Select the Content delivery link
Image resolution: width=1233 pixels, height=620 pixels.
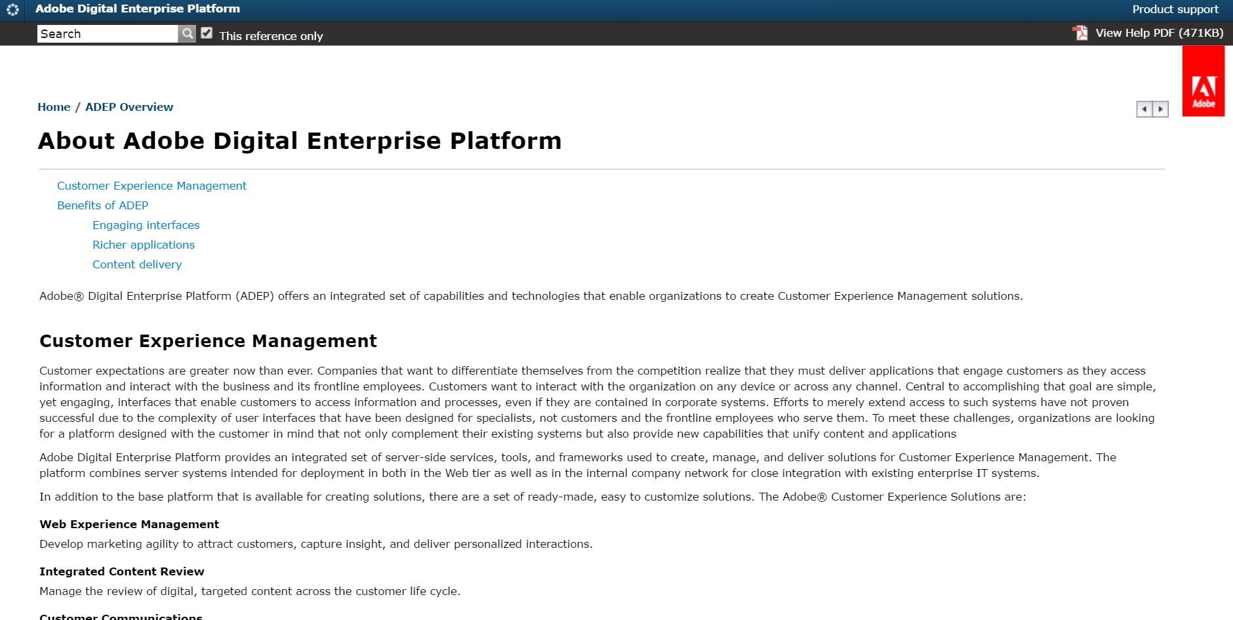point(137,264)
